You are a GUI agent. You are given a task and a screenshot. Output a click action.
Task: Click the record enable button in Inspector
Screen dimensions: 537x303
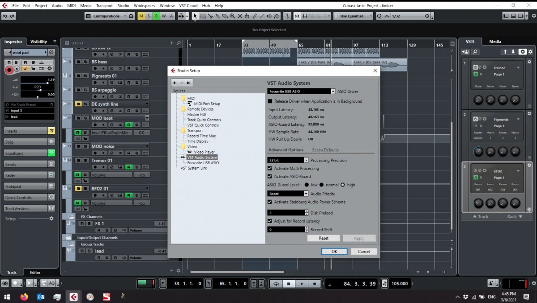point(9,70)
